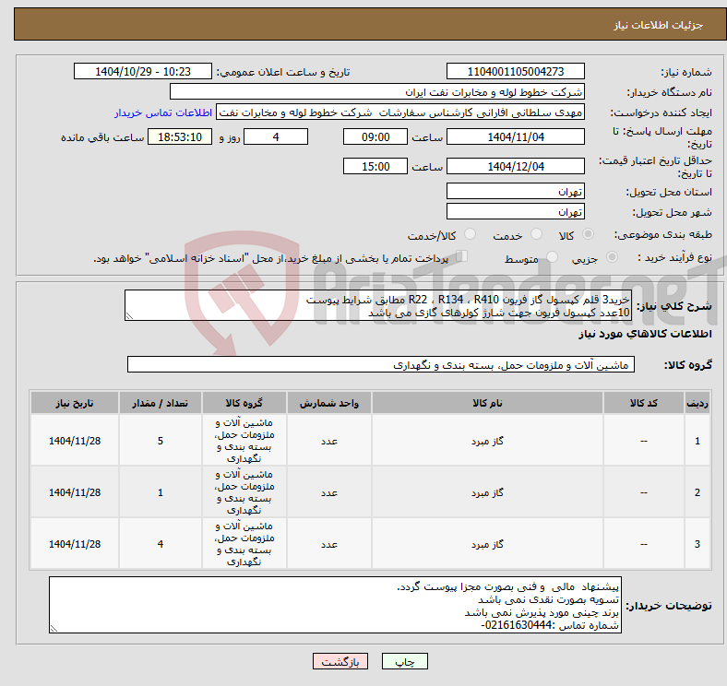Click the نام کالا column header
Screen dimensions: 727x686
point(487,403)
